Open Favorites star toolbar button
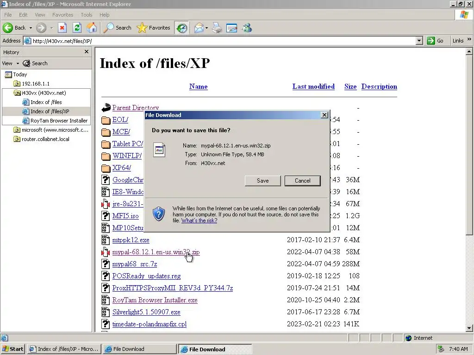 pyautogui.click(x=154, y=28)
